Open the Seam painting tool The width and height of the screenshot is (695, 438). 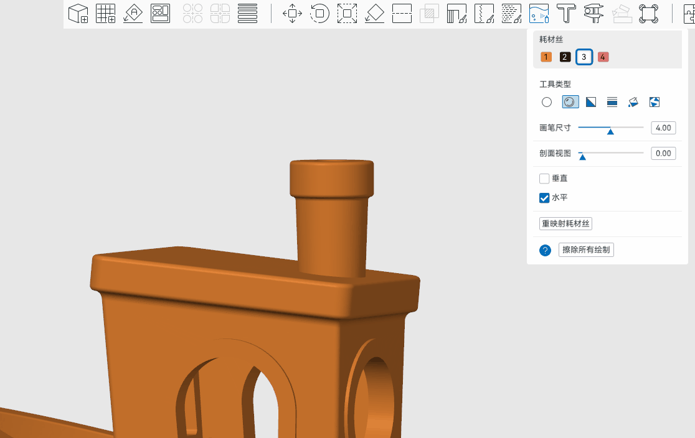pos(484,13)
